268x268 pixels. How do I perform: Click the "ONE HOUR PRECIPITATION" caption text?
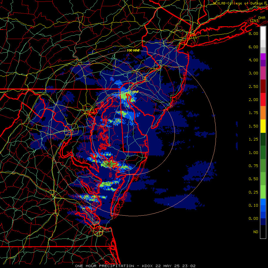(x=105, y=266)
